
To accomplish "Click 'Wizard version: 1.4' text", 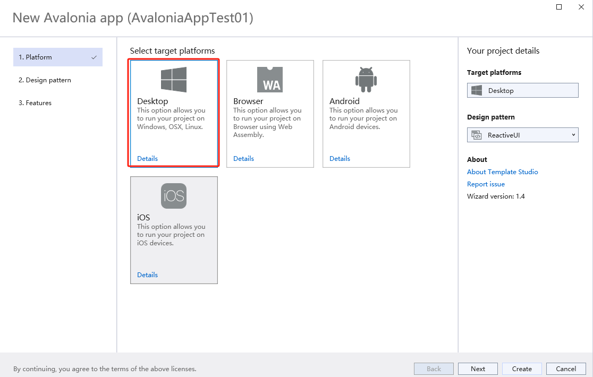I will click(496, 196).
